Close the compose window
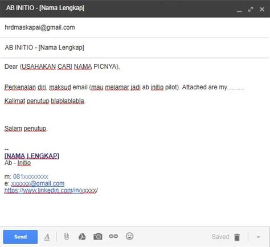Screen dimensions: 270x247 click(x=262, y=9)
